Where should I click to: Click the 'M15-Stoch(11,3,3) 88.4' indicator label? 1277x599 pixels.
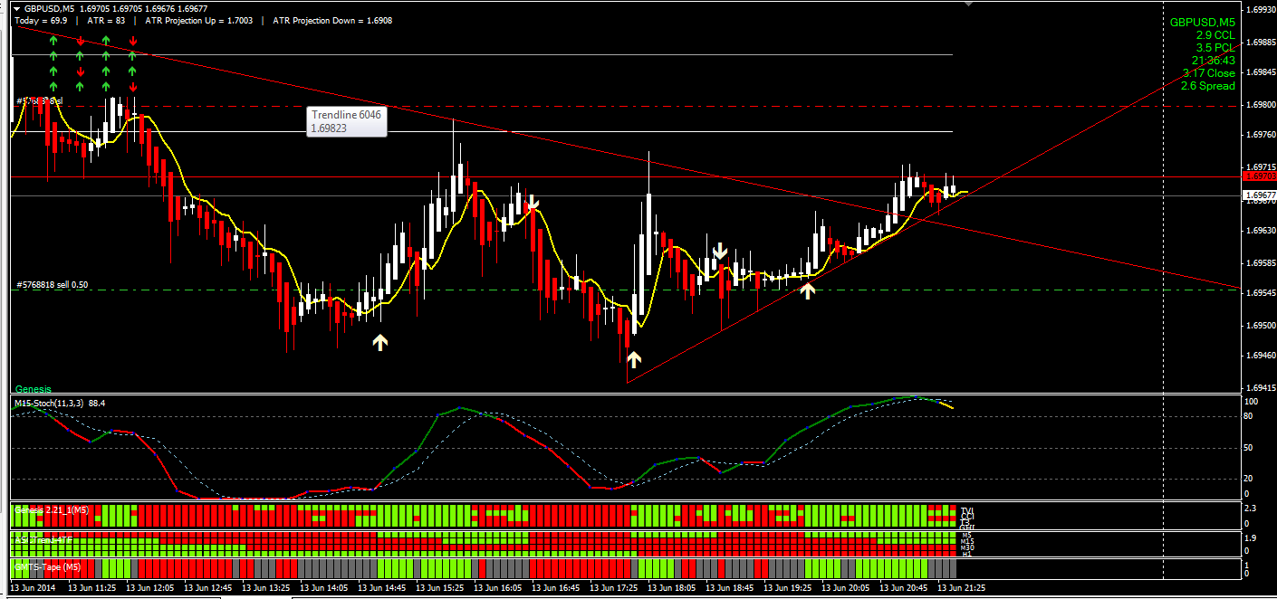(x=60, y=403)
